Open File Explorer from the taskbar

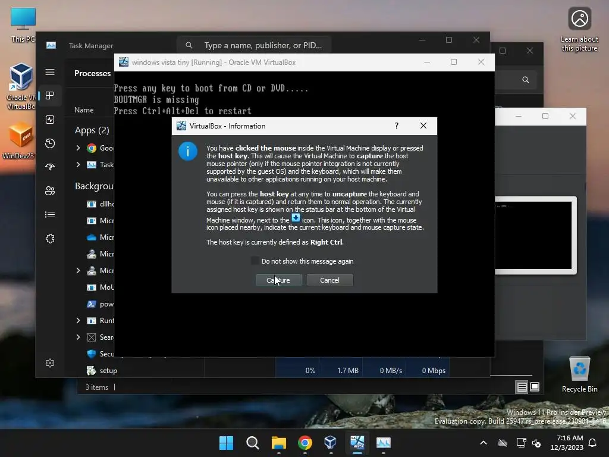pos(278,443)
